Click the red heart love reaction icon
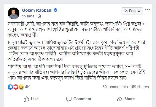This screenshot has width=156, height=107. coord(16,87)
